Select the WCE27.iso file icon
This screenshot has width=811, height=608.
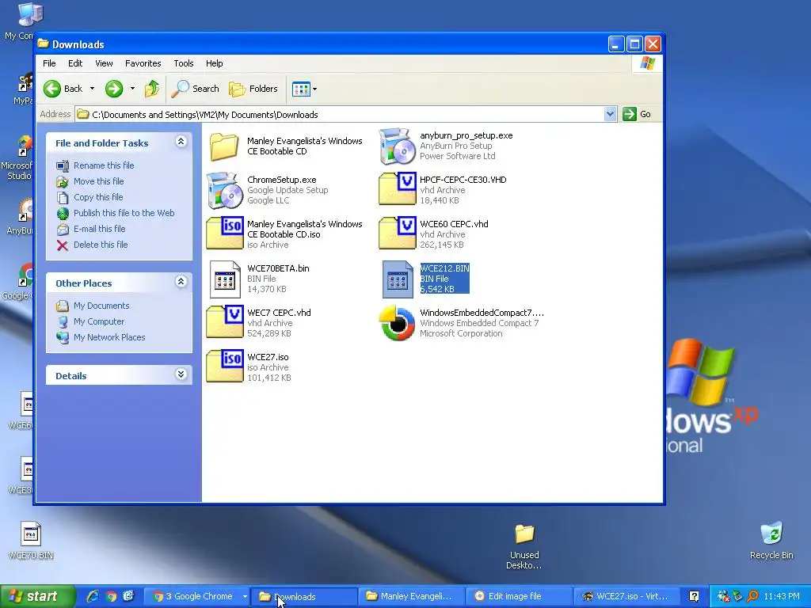point(224,366)
